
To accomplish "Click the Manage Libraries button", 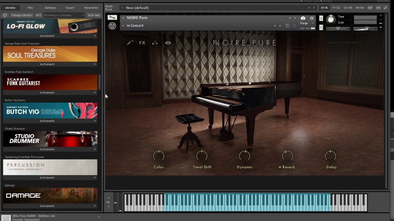I will click(x=22, y=15).
